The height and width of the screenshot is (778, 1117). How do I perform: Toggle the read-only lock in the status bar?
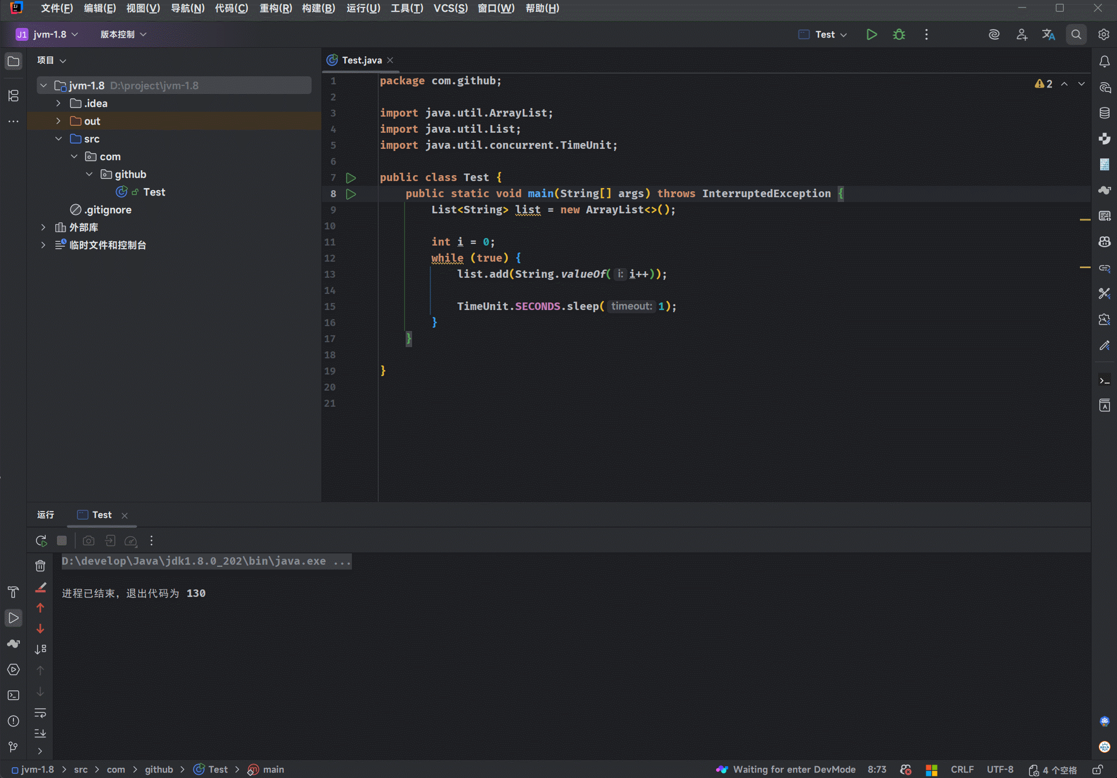(1098, 769)
